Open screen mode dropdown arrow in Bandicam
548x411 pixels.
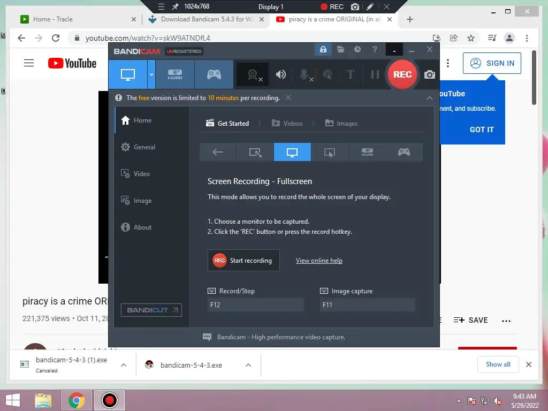pyautogui.click(x=151, y=74)
